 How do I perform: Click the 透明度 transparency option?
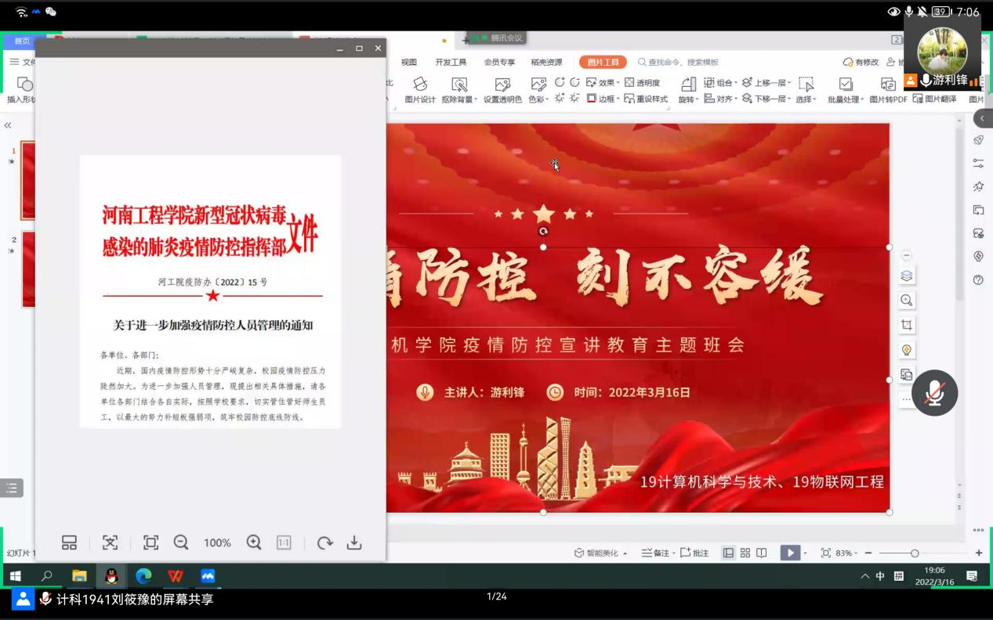click(x=642, y=82)
